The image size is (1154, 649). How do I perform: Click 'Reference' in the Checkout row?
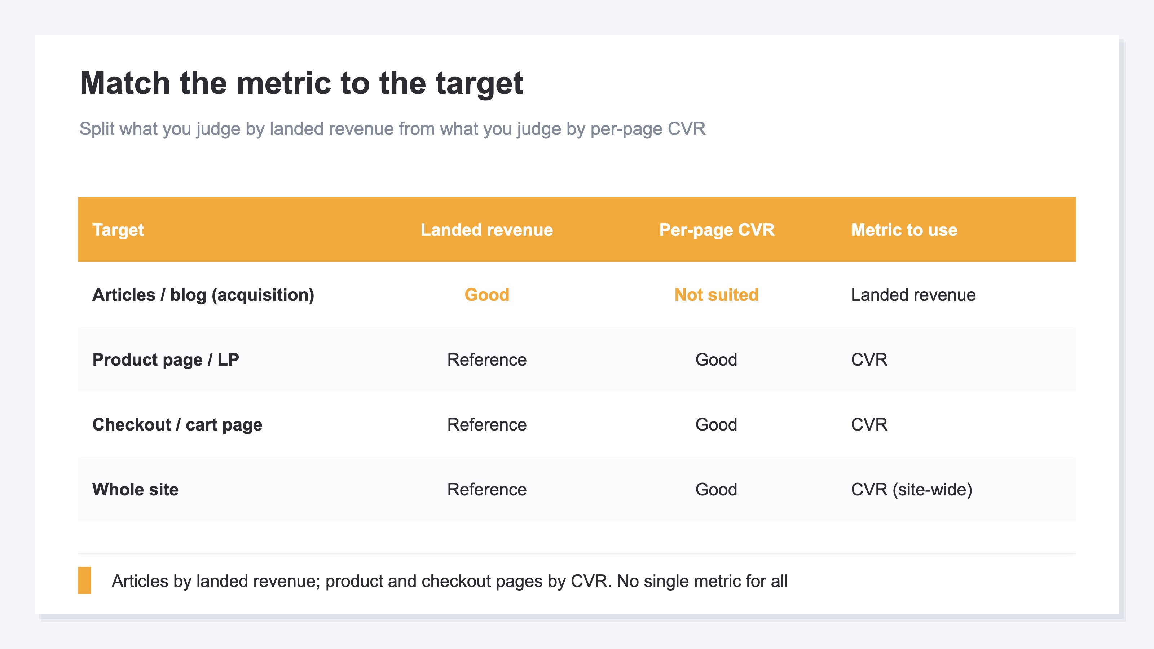tap(487, 425)
